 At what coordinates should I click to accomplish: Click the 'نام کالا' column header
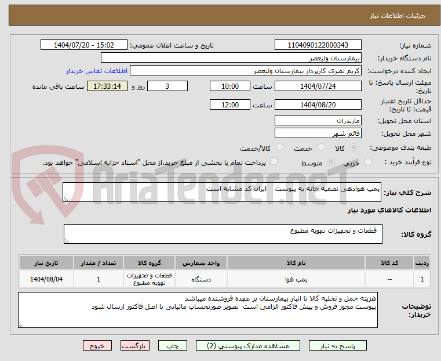click(x=296, y=263)
